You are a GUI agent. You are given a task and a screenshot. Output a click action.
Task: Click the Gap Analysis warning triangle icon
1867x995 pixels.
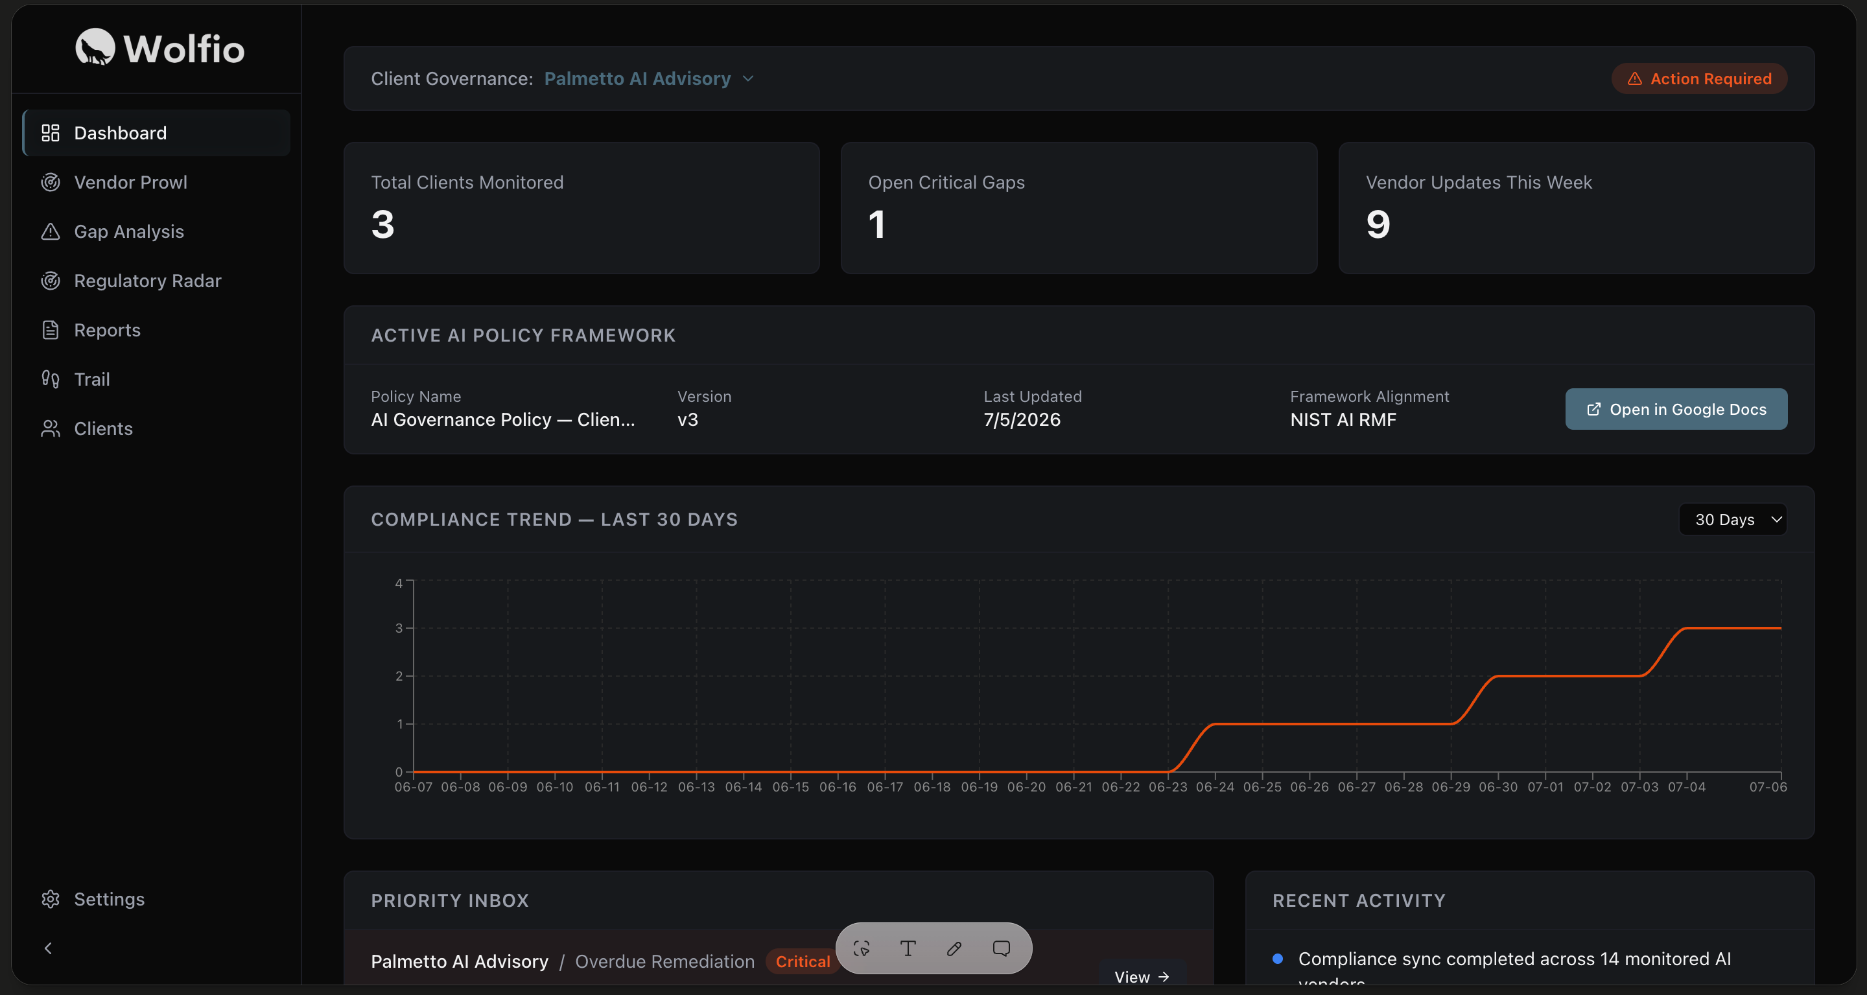[x=50, y=231]
